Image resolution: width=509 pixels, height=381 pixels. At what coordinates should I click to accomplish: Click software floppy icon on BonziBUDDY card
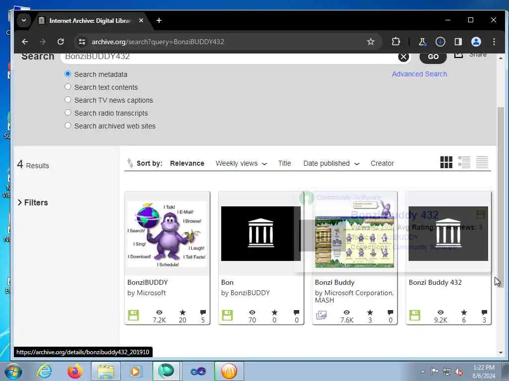coord(133,315)
